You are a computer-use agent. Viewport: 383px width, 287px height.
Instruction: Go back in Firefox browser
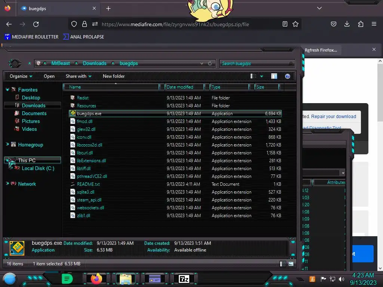click(9, 24)
